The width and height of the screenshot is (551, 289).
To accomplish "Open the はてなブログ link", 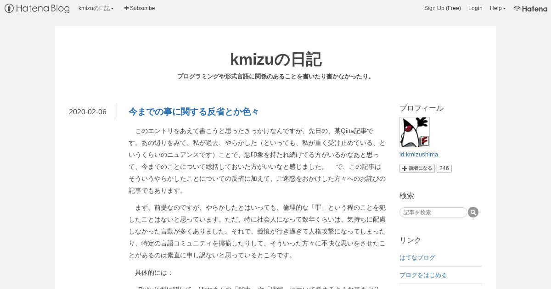I will [x=417, y=258].
